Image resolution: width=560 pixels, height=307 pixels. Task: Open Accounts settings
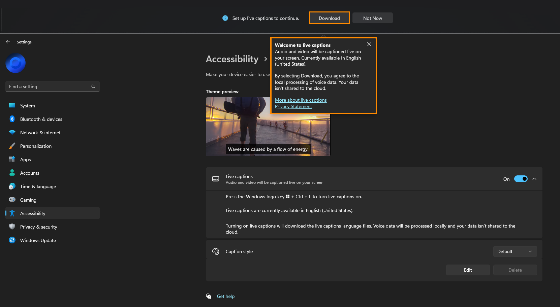53,173
